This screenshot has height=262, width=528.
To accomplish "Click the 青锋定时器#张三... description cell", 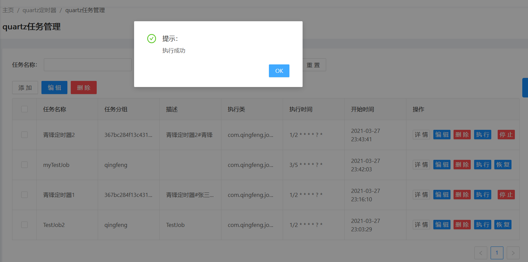I will (x=190, y=195).
